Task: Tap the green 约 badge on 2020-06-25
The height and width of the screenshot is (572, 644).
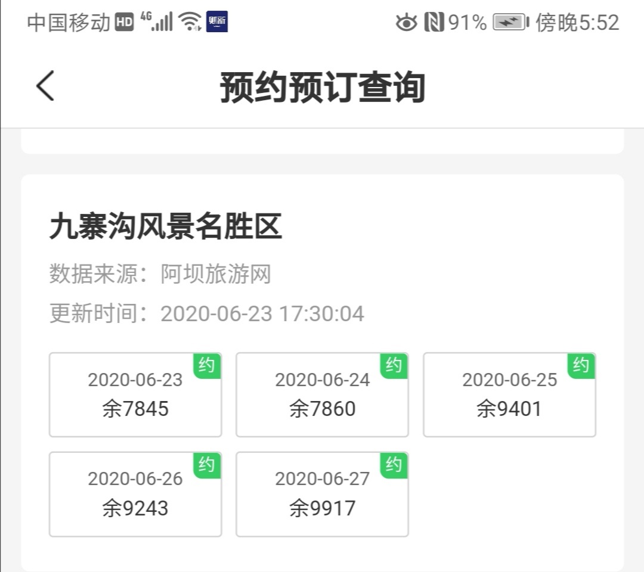Action: point(581,365)
